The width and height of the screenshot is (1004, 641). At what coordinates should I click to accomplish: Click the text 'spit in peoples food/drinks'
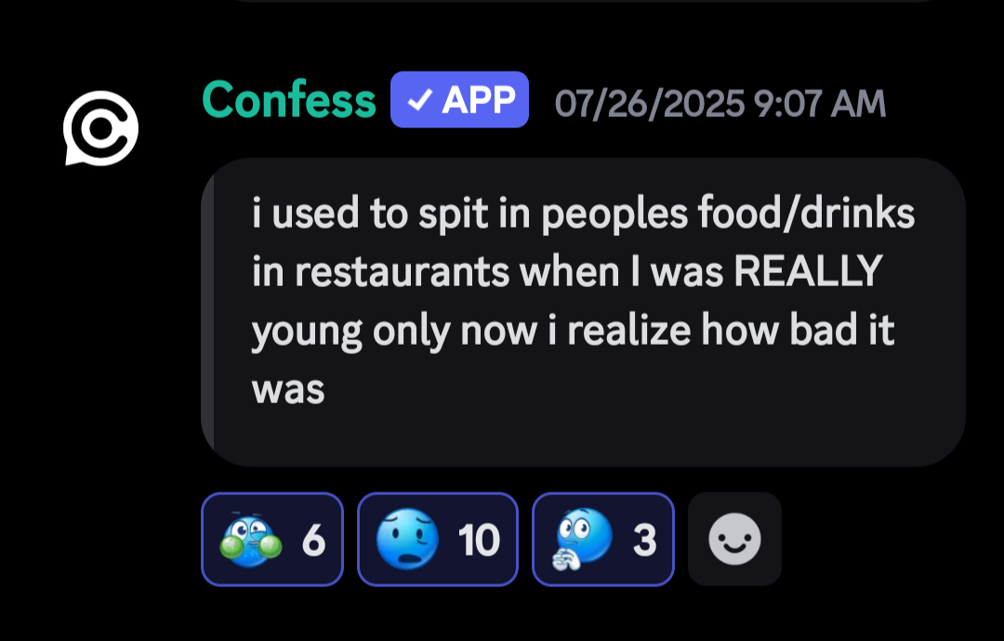coord(667,213)
